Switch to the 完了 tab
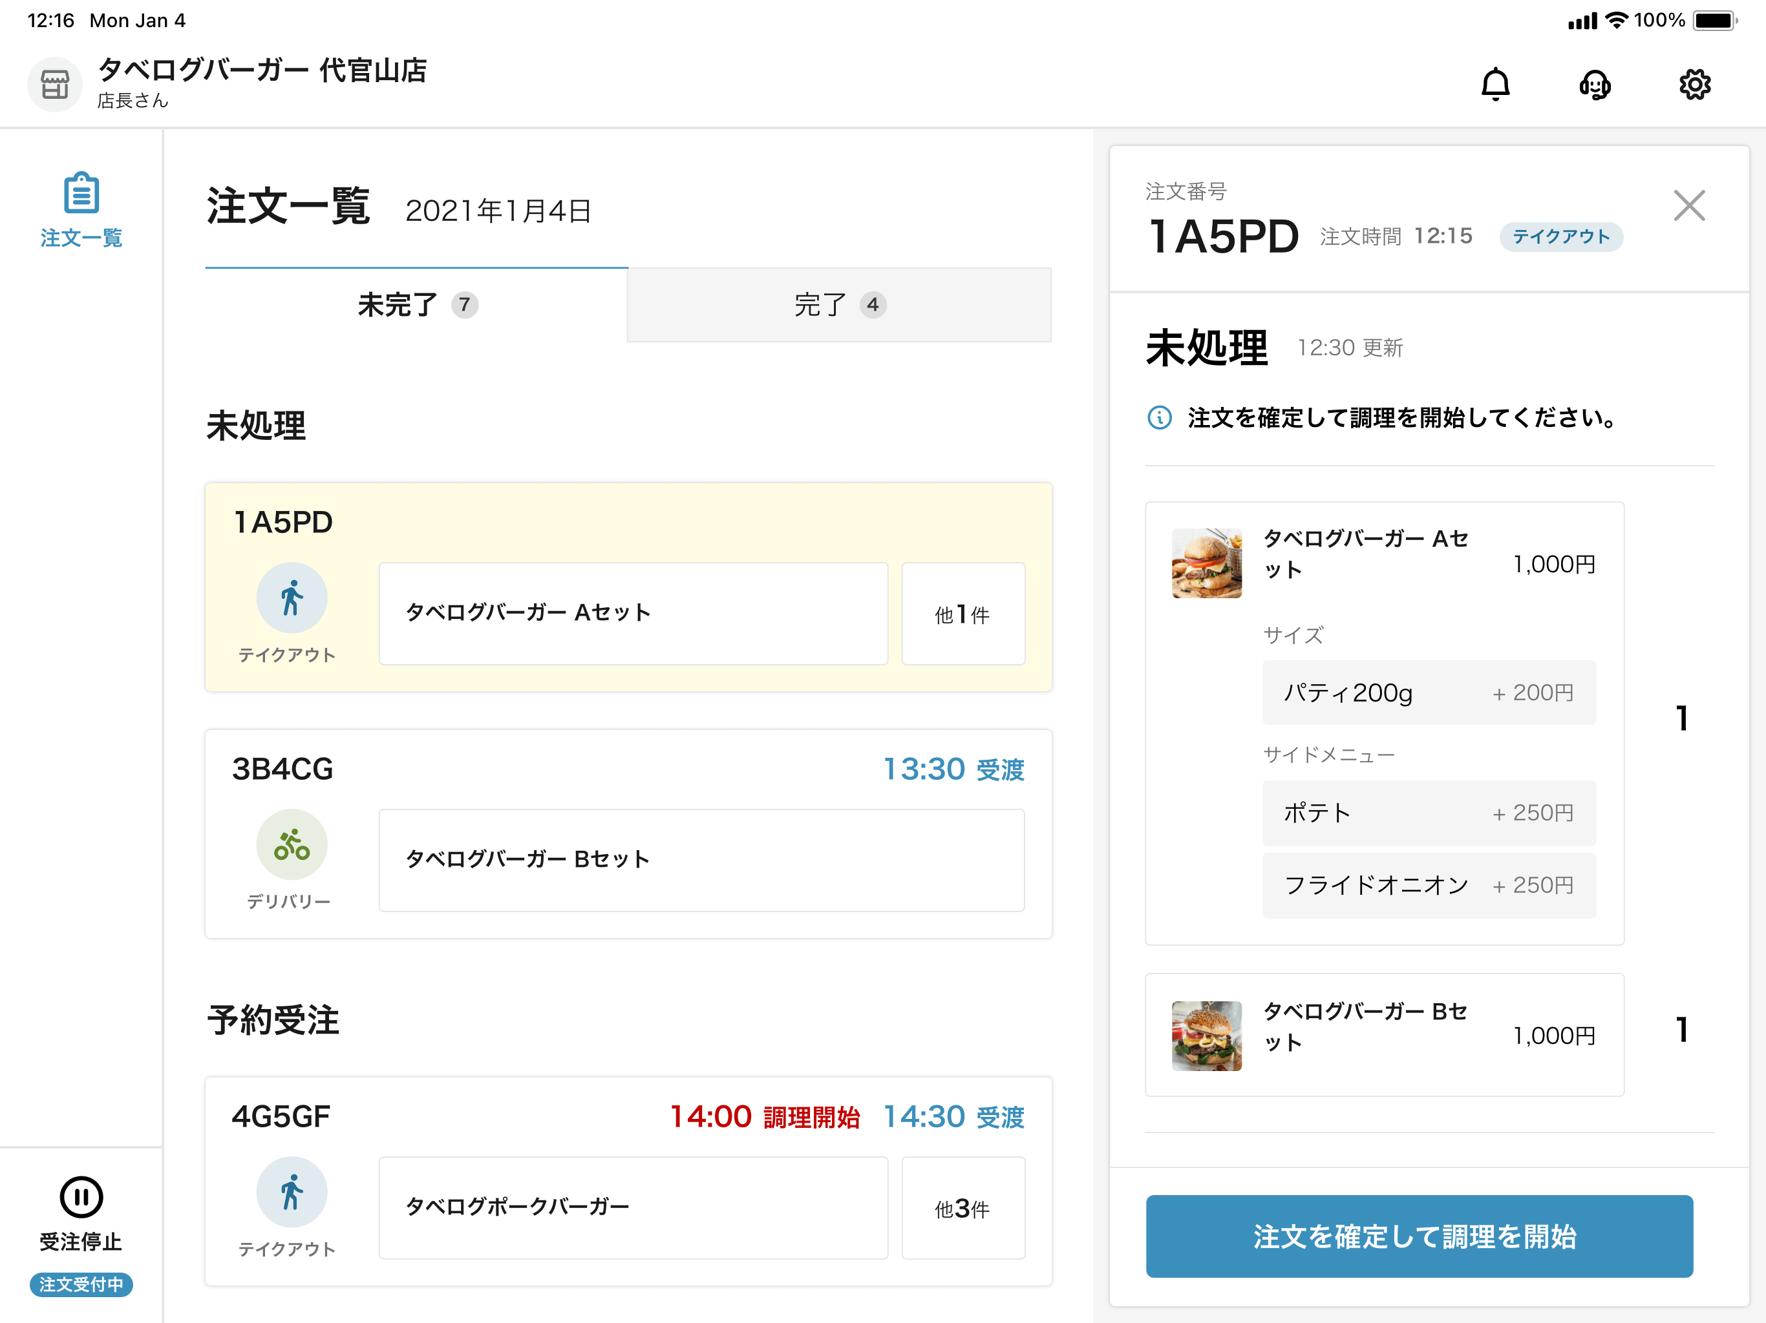This screenshot has height=1323, width=1766. [839, 305]
